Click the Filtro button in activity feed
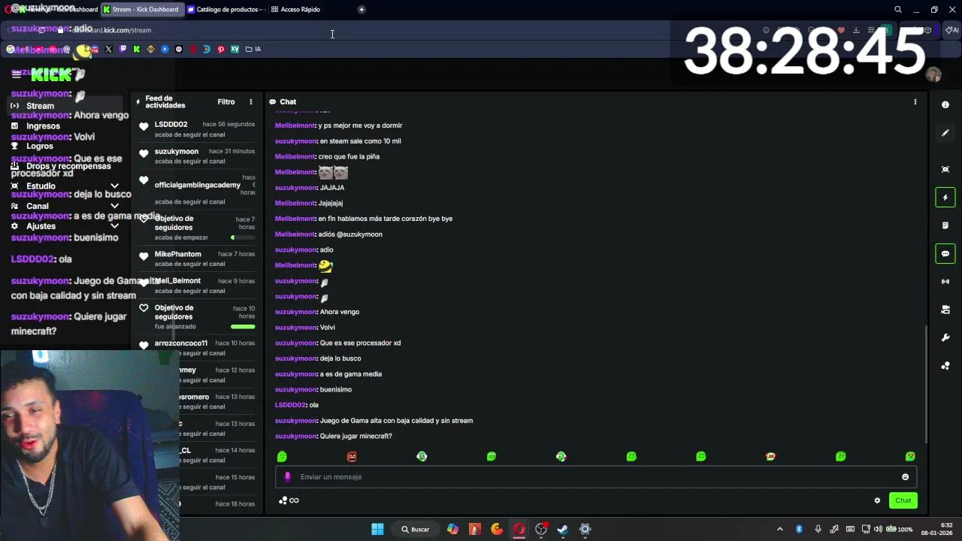The width and height of the screenshot is (962, 541). 226,101
